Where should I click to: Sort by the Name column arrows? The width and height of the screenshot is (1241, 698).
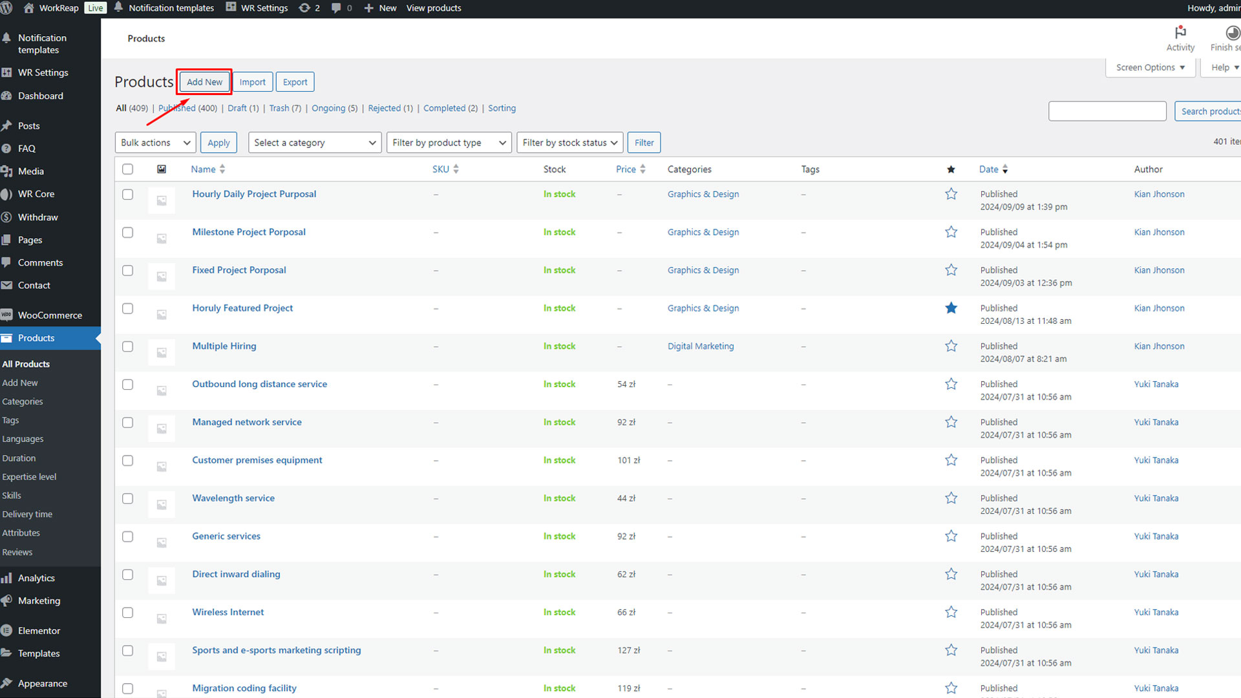click(x=222, y=169)
